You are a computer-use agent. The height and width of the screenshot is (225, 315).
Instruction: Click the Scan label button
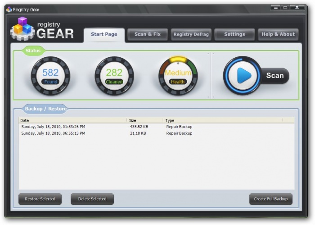point(275,76)
